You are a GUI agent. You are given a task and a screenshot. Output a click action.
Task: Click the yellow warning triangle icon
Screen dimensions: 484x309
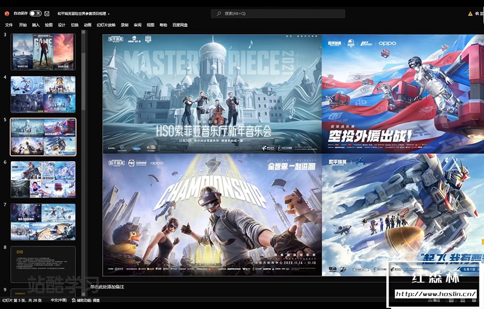470,13
